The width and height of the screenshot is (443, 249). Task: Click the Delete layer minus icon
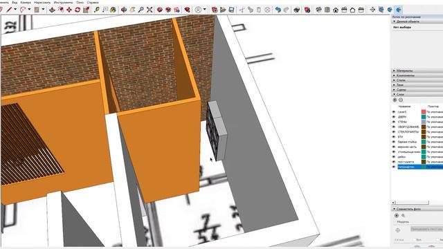coord(401,100)
